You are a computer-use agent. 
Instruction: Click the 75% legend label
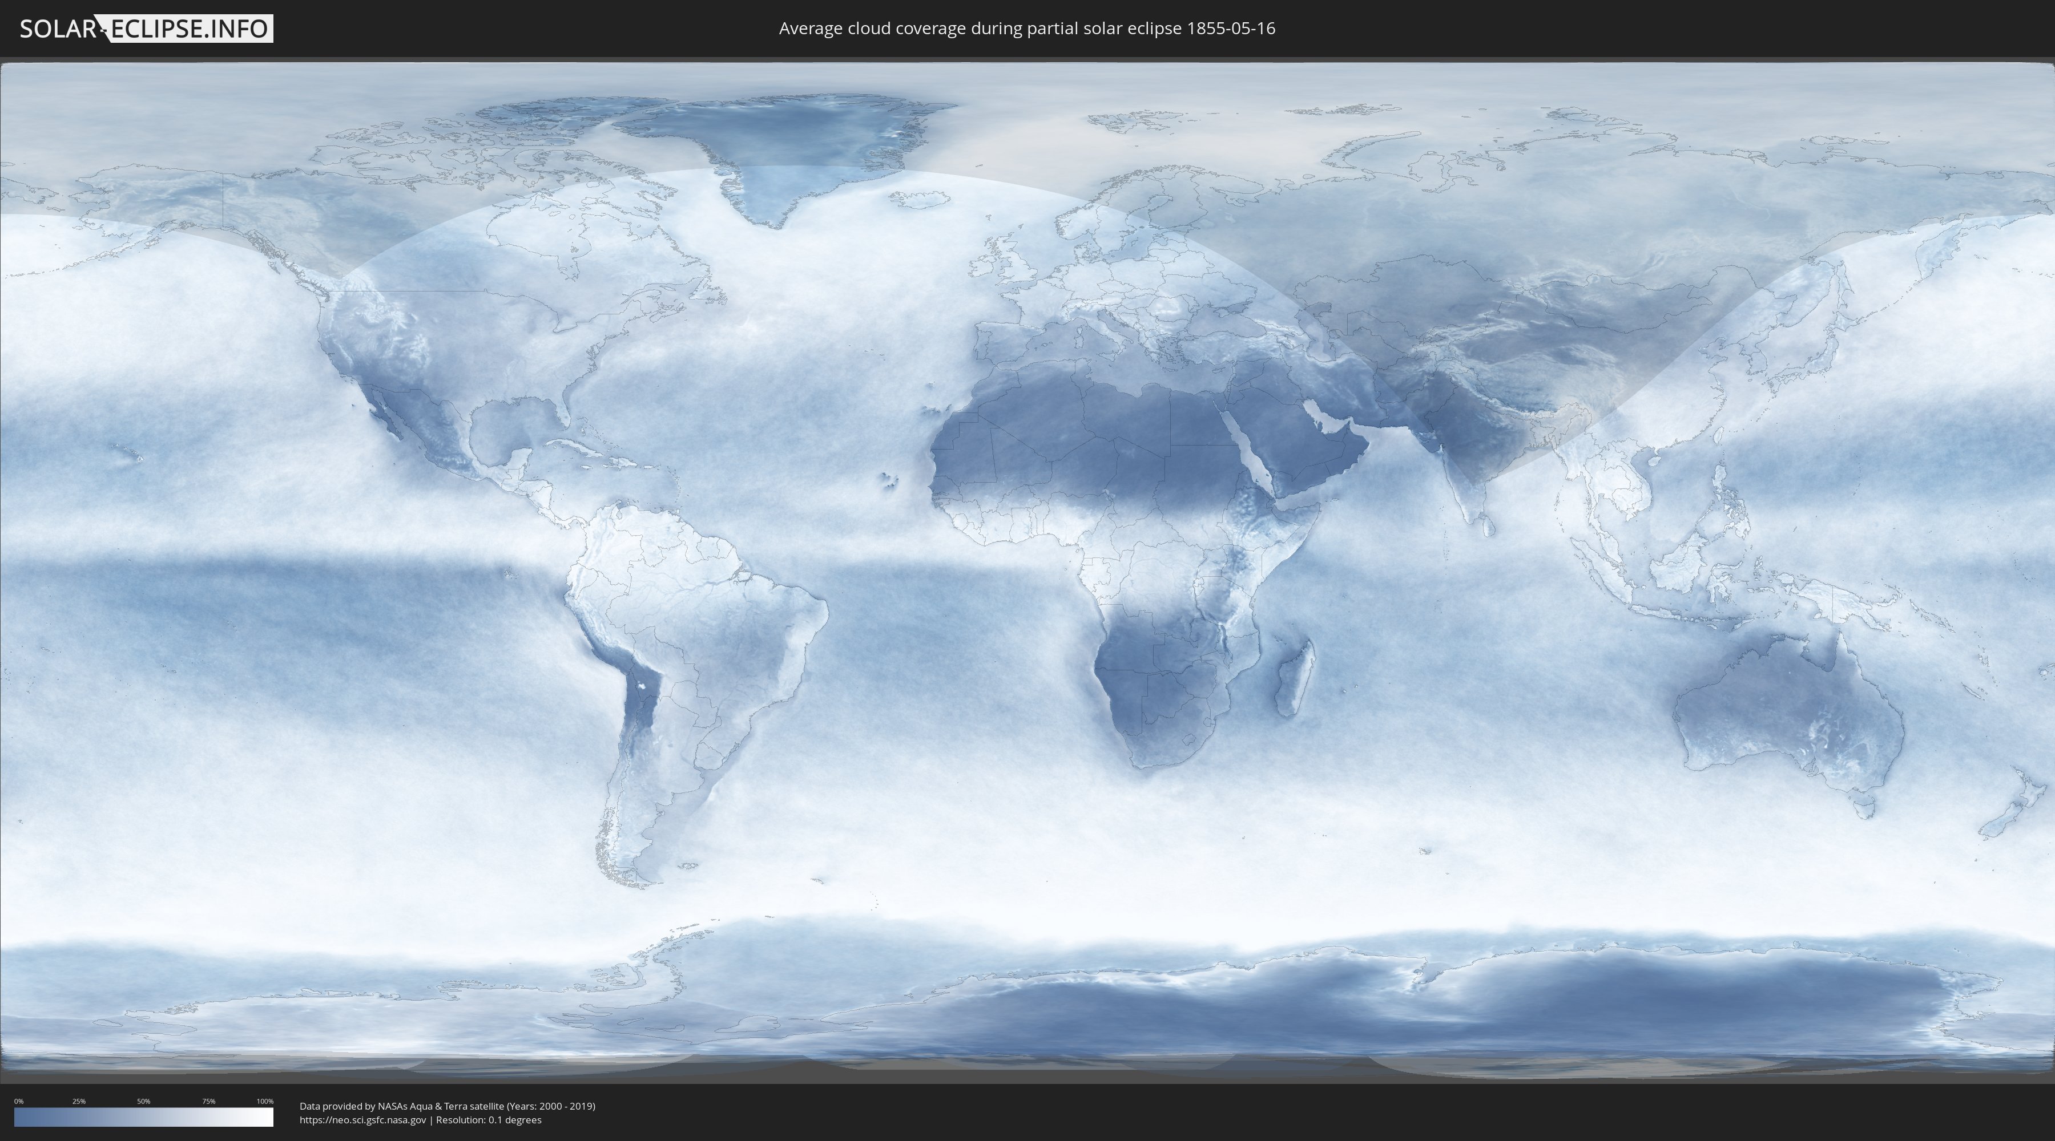[208, 1101]
